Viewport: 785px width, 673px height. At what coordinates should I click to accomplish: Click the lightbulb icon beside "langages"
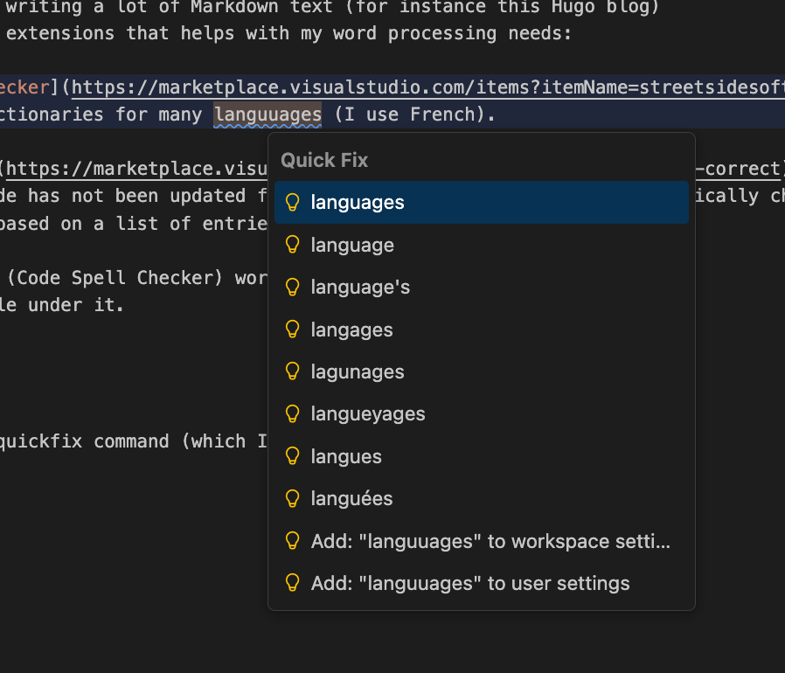[x=293, y=330]
